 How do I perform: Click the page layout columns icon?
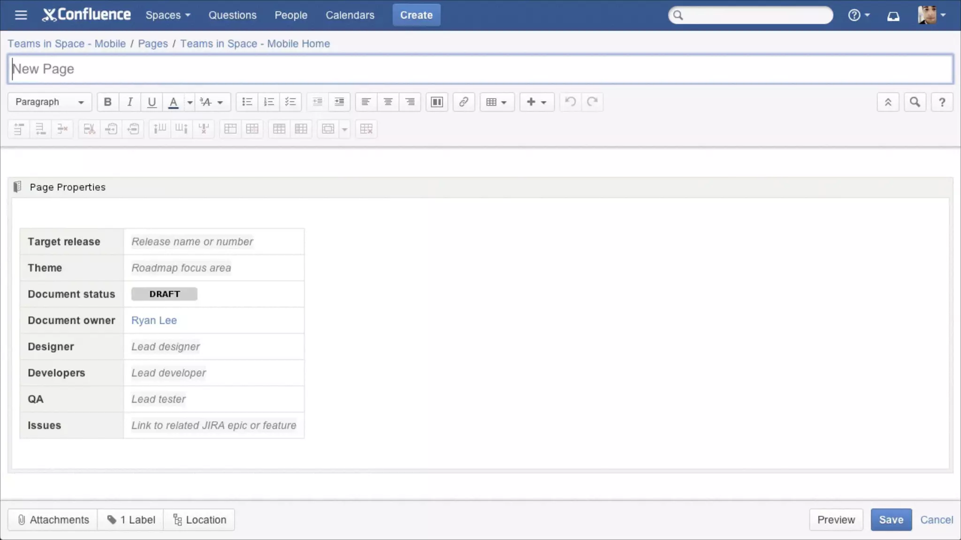(436, 102)
